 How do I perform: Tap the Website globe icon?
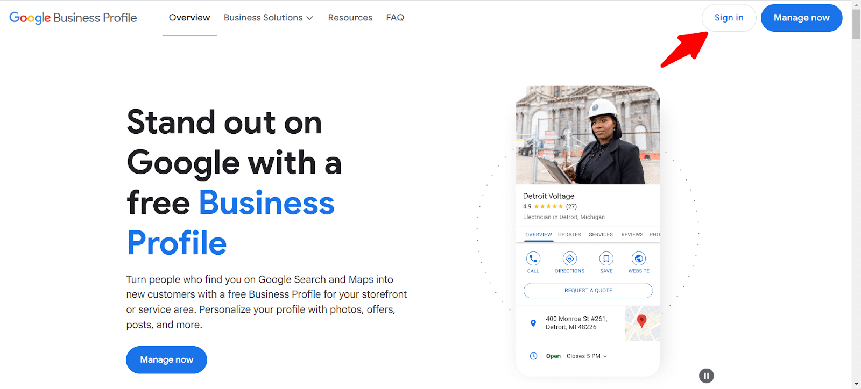pyautogui.click(x=639, y=259)
